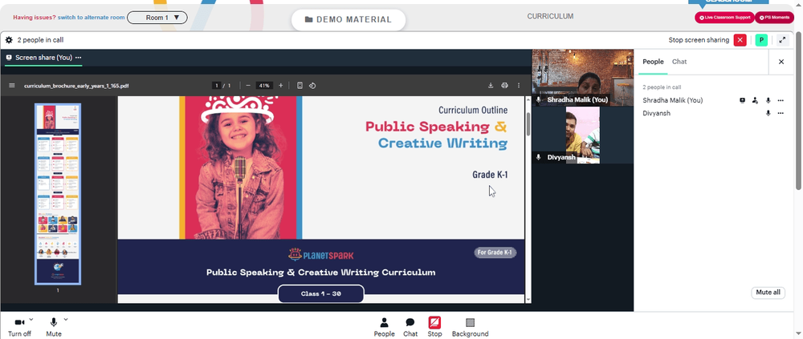The image size is (803, 339).
Task: Toggle the PDF sidebar hamburger menu
Action: (12, 86)
